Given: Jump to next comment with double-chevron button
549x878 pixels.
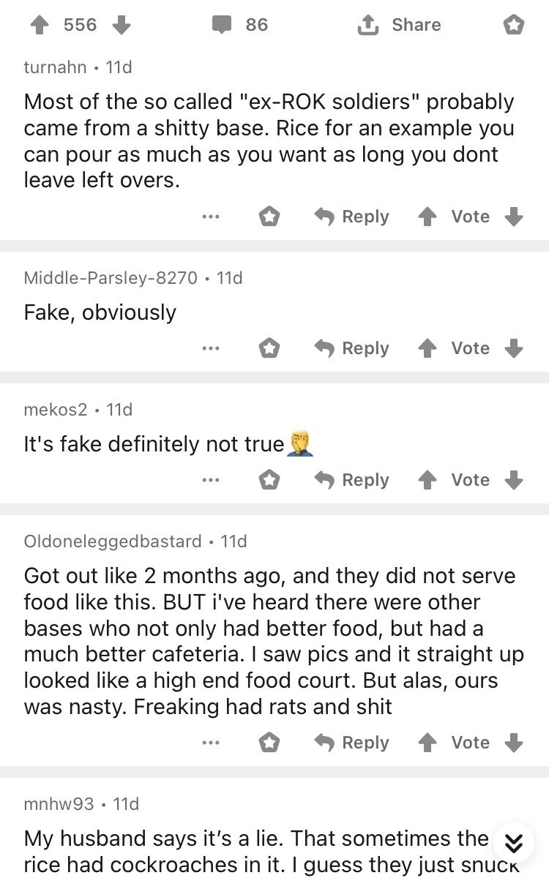Looking at the screenshot, I should coord(515,844).
